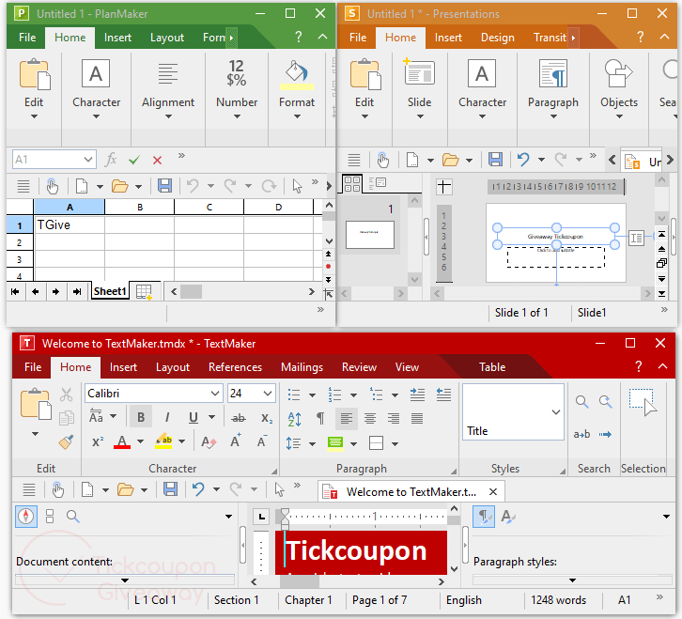This screenshot has width=682, height=619.
Task: Open File menu in PlanMaker
Action: click(x=27, y=38)
